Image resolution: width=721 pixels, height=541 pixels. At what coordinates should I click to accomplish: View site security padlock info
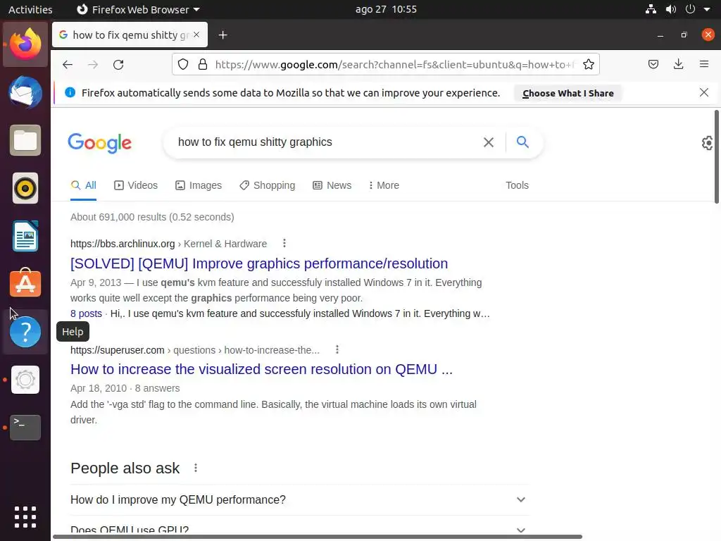(202, 64)
